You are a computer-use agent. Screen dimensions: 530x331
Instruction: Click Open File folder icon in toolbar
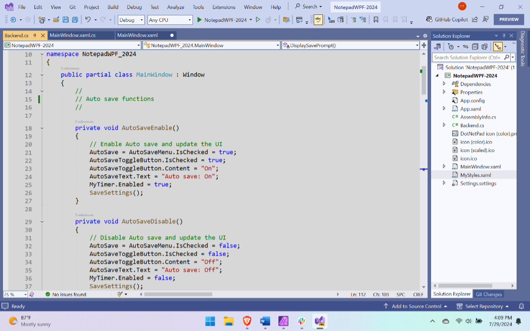coord(56,20)
